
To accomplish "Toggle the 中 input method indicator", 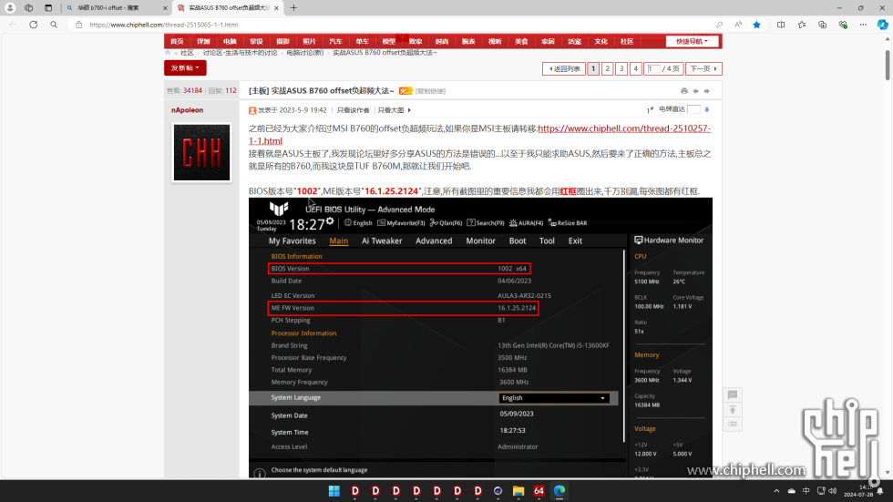I will [x=806, y=491].
